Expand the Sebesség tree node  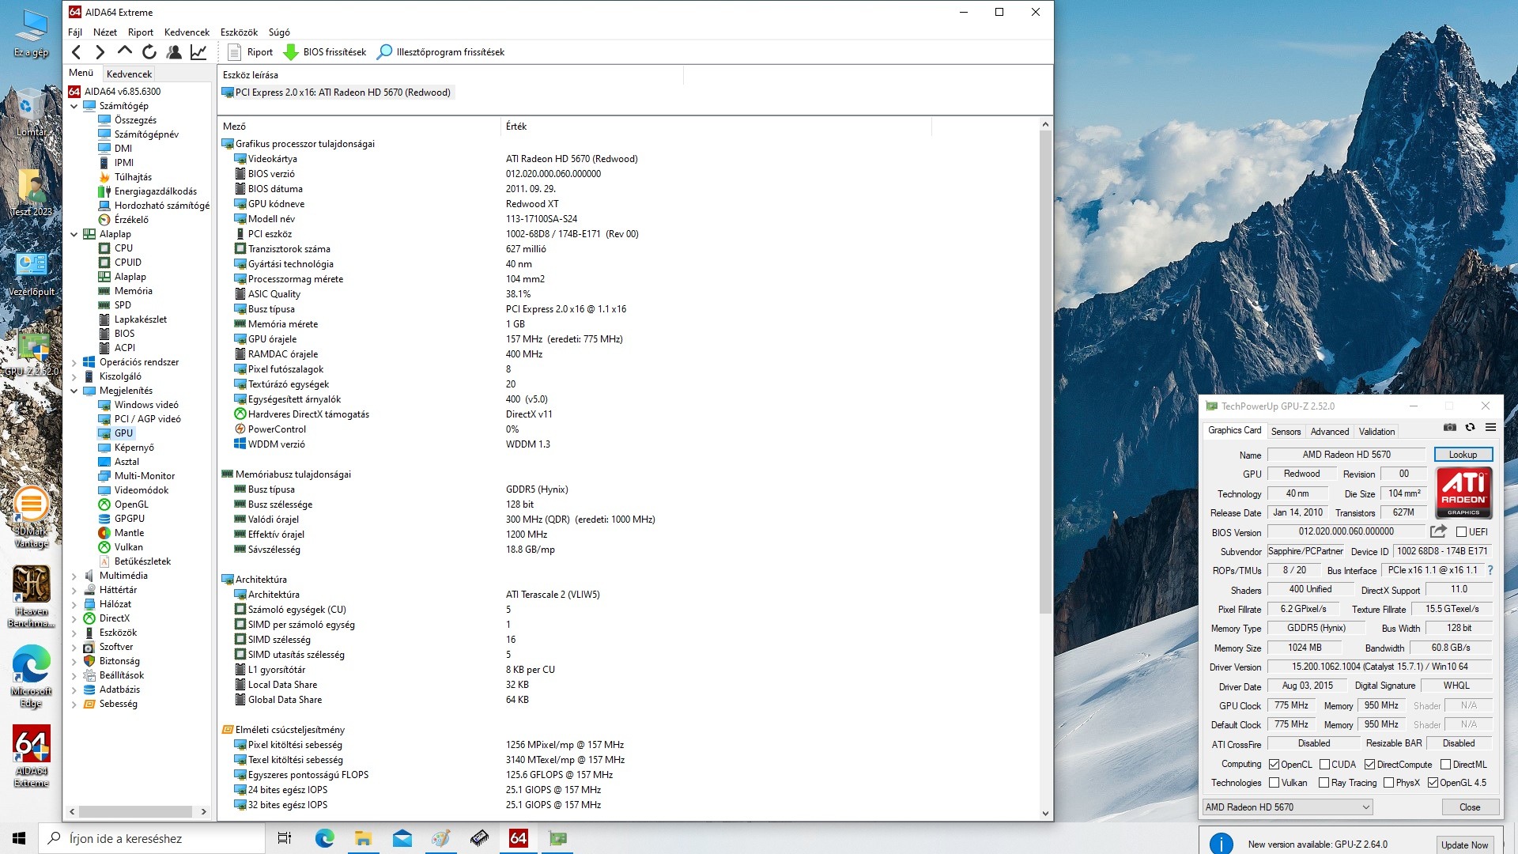(74, 704)
